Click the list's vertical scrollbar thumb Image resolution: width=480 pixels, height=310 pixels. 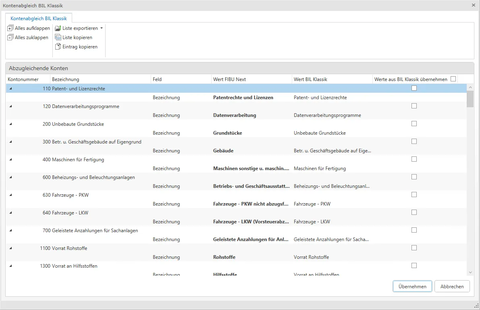pos(470,99)
